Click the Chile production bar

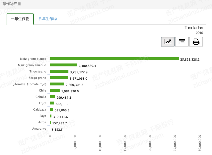[55, 90]
